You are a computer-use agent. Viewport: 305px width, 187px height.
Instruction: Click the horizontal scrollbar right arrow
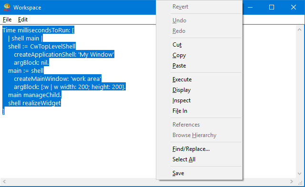pos(291,182)
